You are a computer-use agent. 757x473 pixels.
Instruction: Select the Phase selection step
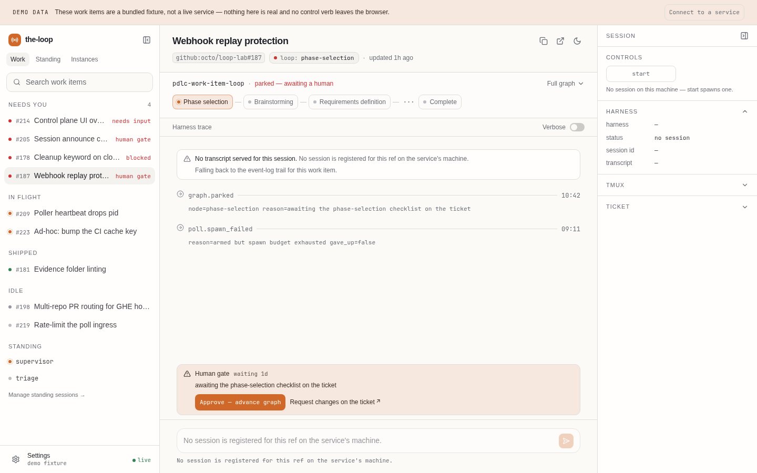tap(202, 102)
